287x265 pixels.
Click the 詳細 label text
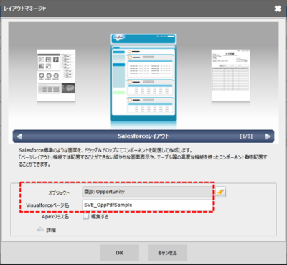(x=51, y=230)
